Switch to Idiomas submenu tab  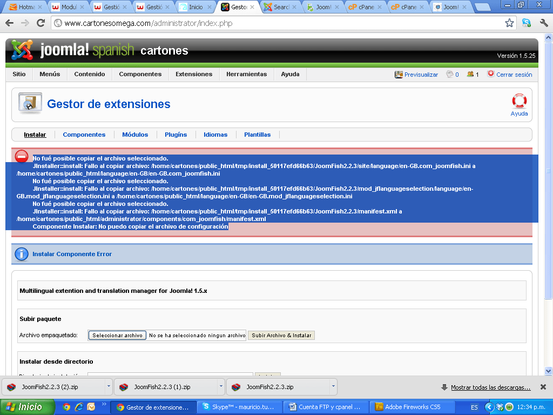point(215,135)
